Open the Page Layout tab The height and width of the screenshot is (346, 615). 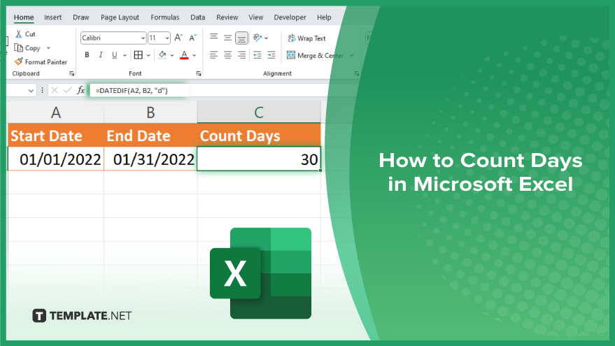(x=120, y=17)
